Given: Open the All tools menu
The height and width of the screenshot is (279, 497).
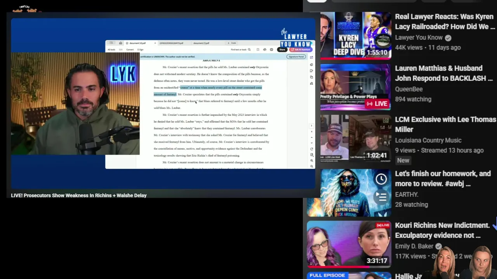Looking at the screenshot, I should point(111,50).
